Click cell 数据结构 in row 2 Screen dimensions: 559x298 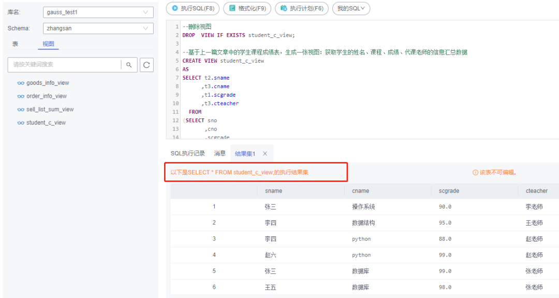tap(363, 223)
